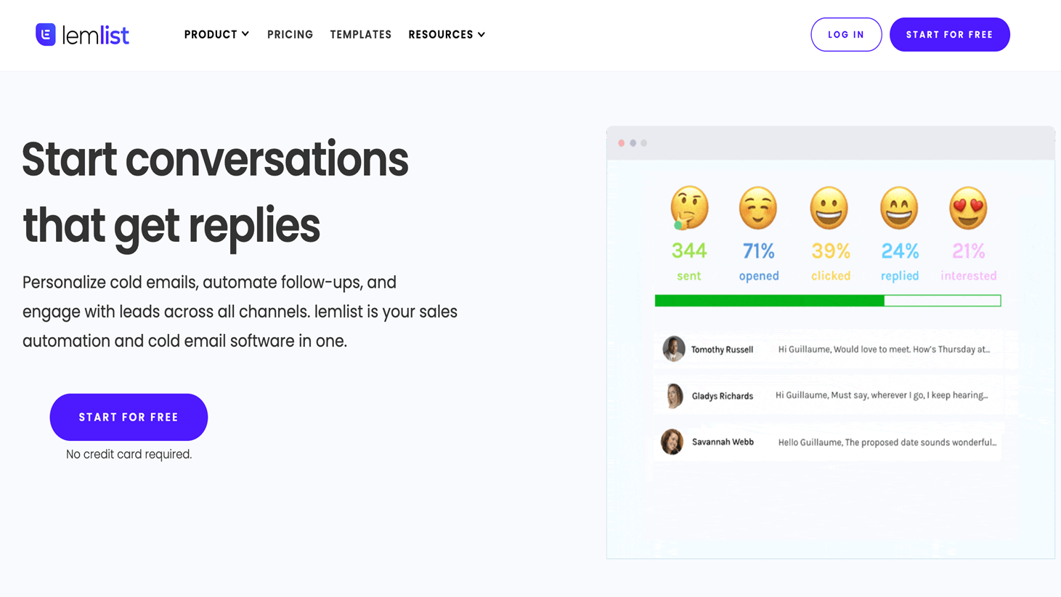The image size is (1061, 597).
Task: Click the green campaign progress bar
Action: 828,301
